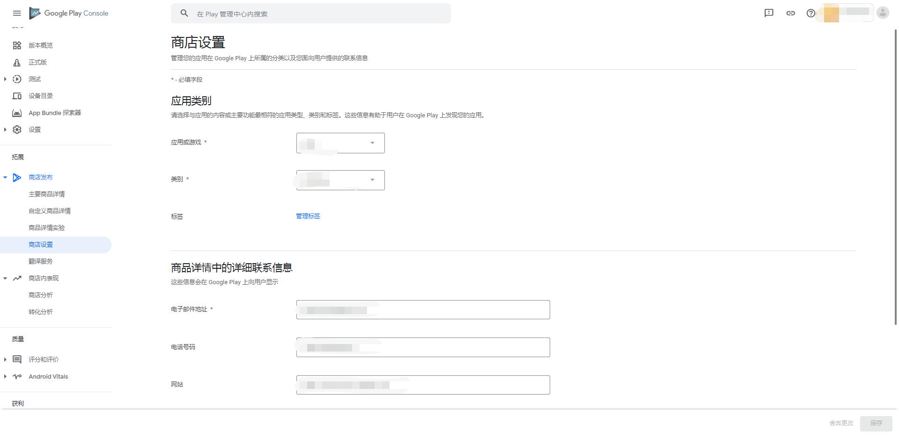Click the Google Play Console logo

coord(68,13)
